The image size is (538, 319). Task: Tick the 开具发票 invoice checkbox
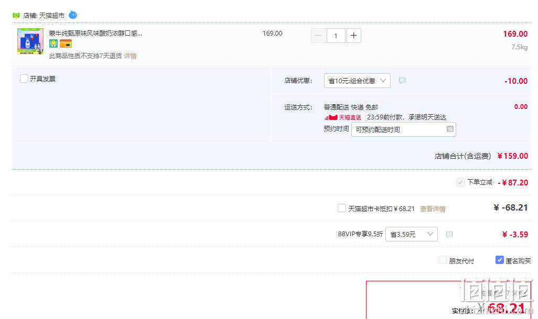pos(24,79)
